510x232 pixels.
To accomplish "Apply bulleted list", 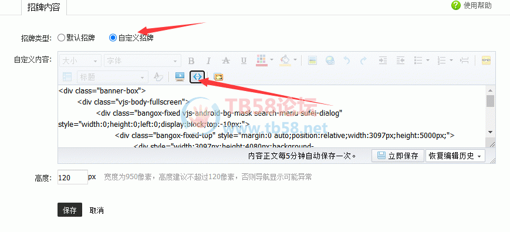I will tap(418, 60).
